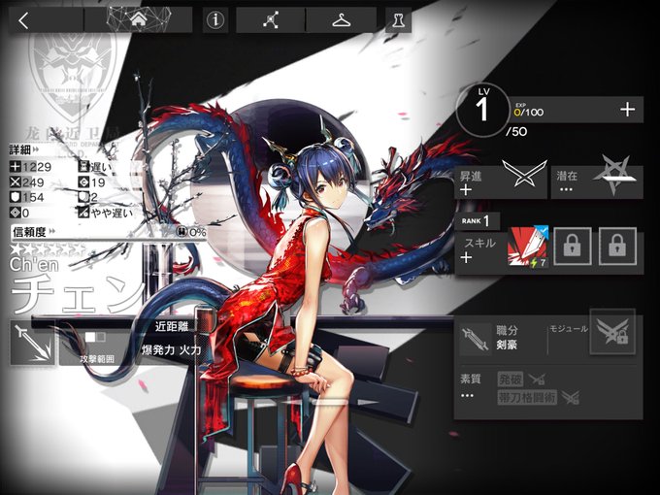
Task: Open the 素質 talents details
Action: pos(470,386)
